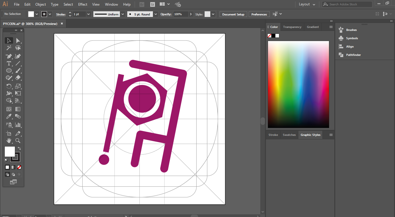
Task: Pick a color from the spectrum
Action: pos(298,84)
